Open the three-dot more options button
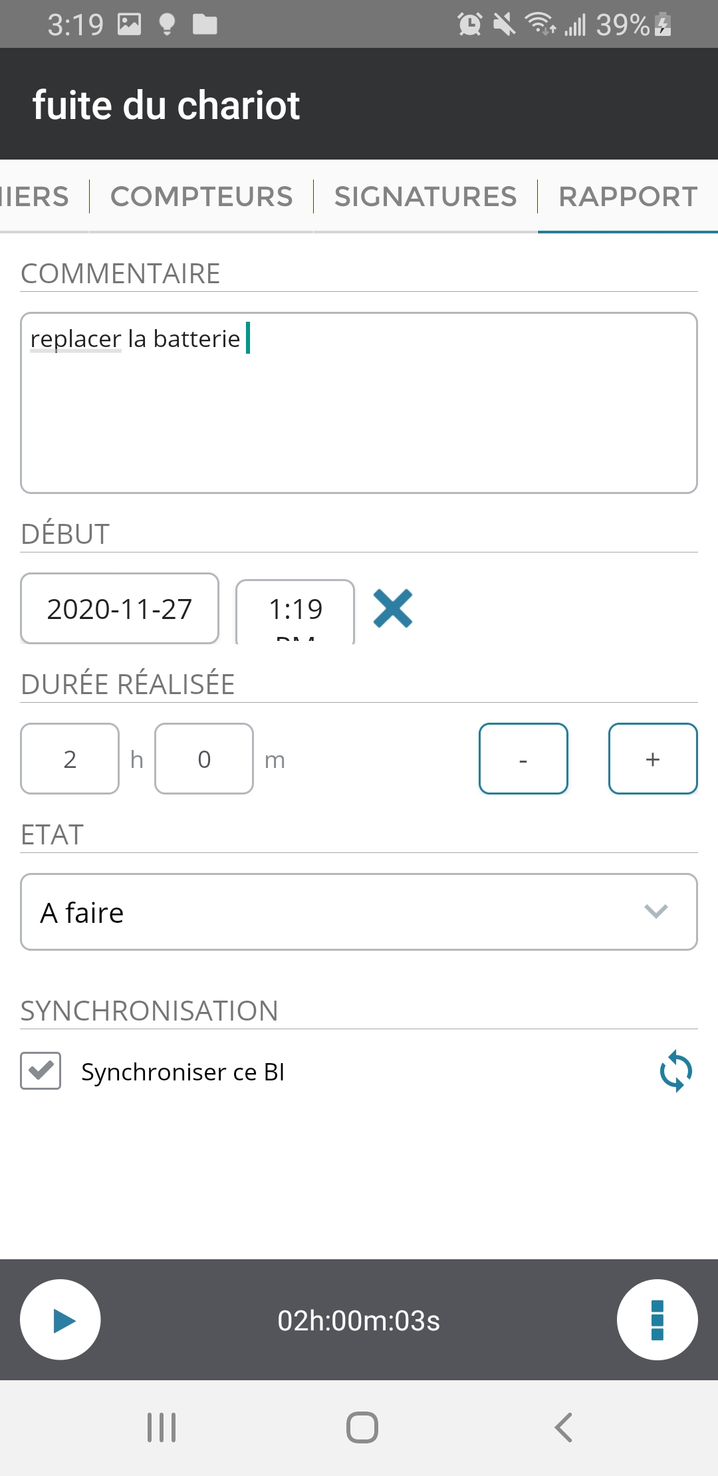718x1476 pixels. click(x=657, y=1320)
